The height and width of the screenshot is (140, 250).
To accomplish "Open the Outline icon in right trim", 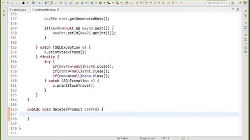I will click(246, 27).
